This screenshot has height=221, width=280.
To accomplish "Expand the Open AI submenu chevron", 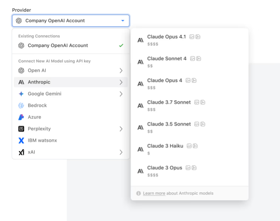I will 121,71.
